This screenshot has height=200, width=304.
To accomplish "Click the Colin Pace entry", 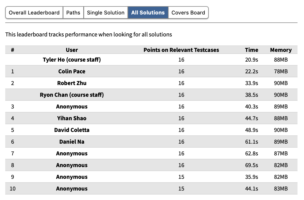I will coord(72,72).
